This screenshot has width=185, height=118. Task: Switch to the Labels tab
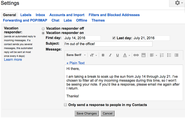(26, 15)
